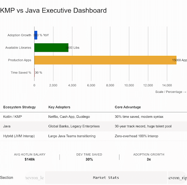The height and width of the screenshot is (185, 187).
Task: Click the 'AVG KOTLIN SALARY' stat heading
Action: (x=30, y=155)
